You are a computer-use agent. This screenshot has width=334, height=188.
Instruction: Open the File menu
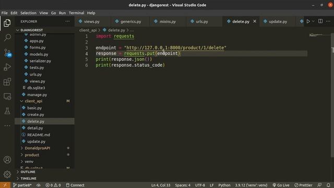tap(5, 13)
